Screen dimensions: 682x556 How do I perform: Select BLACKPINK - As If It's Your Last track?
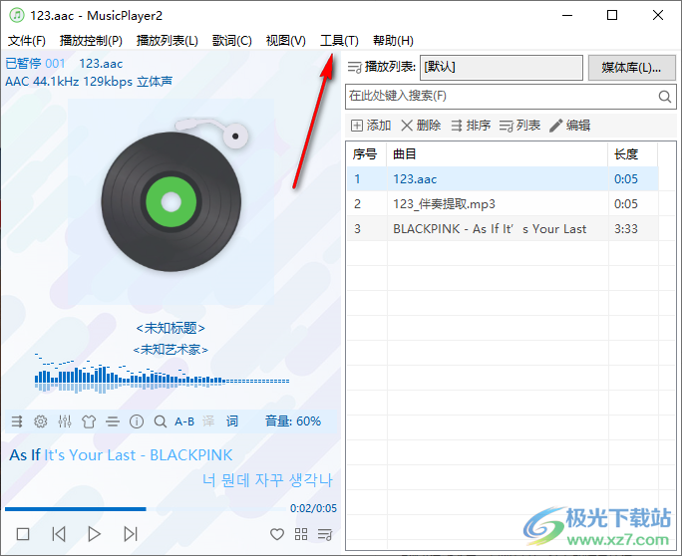click(503, 228)
